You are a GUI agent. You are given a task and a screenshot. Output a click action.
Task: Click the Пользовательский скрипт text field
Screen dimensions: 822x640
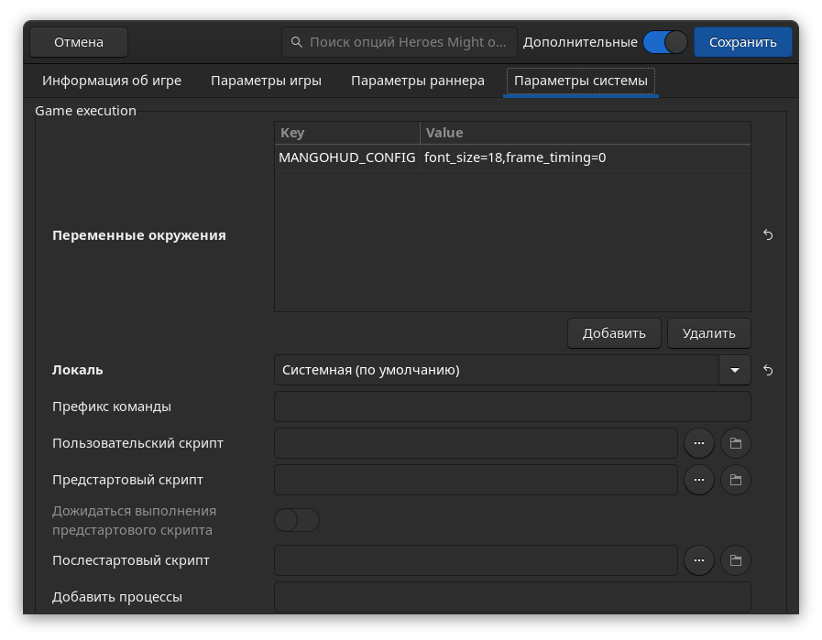(x=476, y=443)
